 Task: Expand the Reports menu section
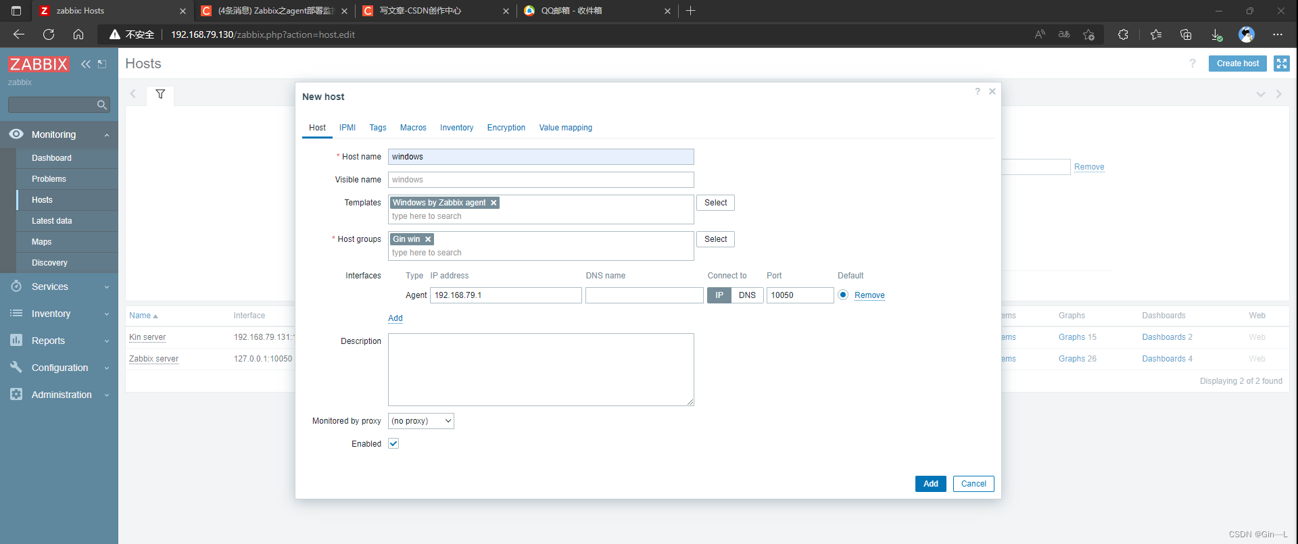59,341
